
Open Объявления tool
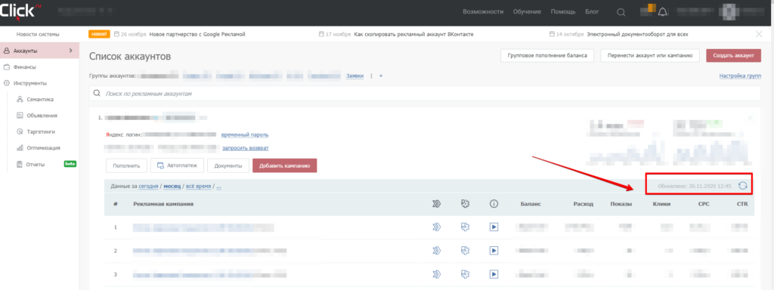[42, 116]
